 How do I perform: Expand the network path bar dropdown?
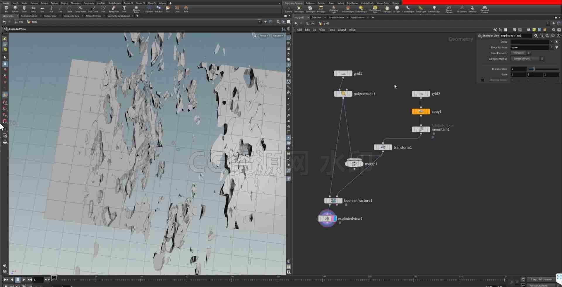[x=548, y=23]
